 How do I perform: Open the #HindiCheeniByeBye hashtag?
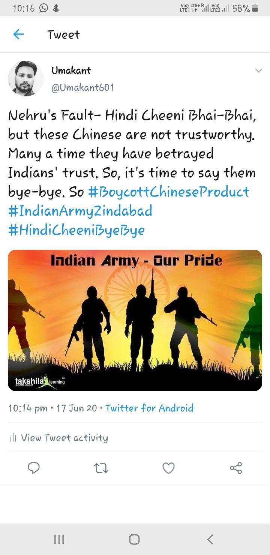(76, 230)
